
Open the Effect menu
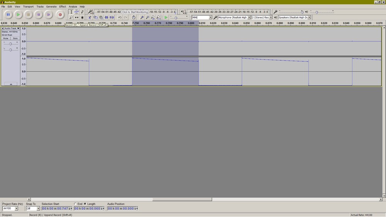click(x=63, y=7)
